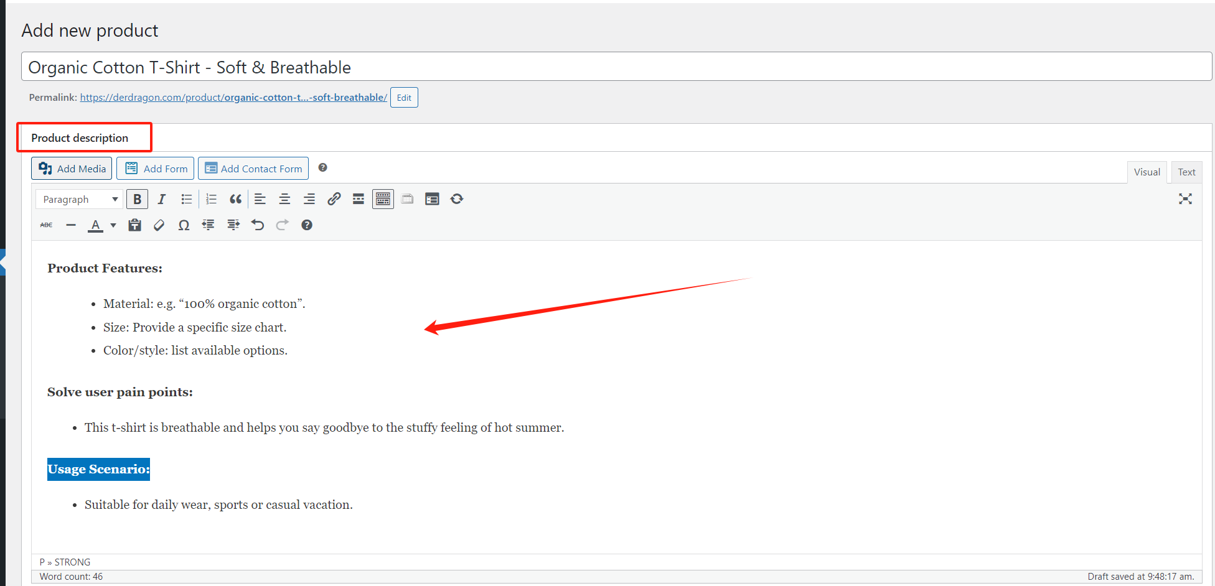Insert a horizontal line

click(71, 225)
